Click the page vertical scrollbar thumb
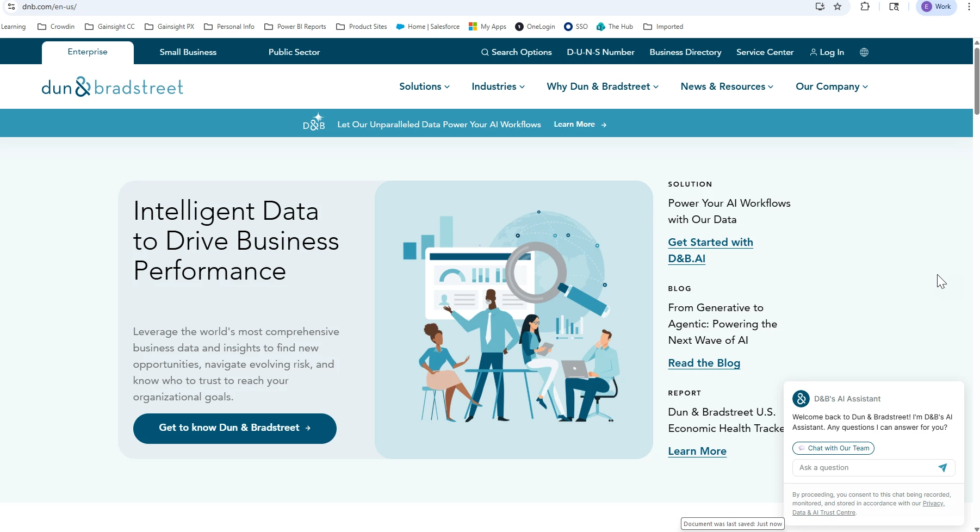980x532 pixels. pos(977,81)
